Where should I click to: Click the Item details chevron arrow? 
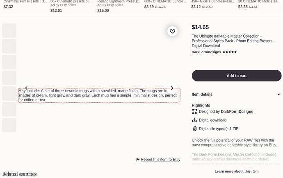pos(278,95)
